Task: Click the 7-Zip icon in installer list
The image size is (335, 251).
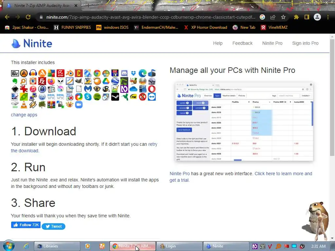Action: 15,74
